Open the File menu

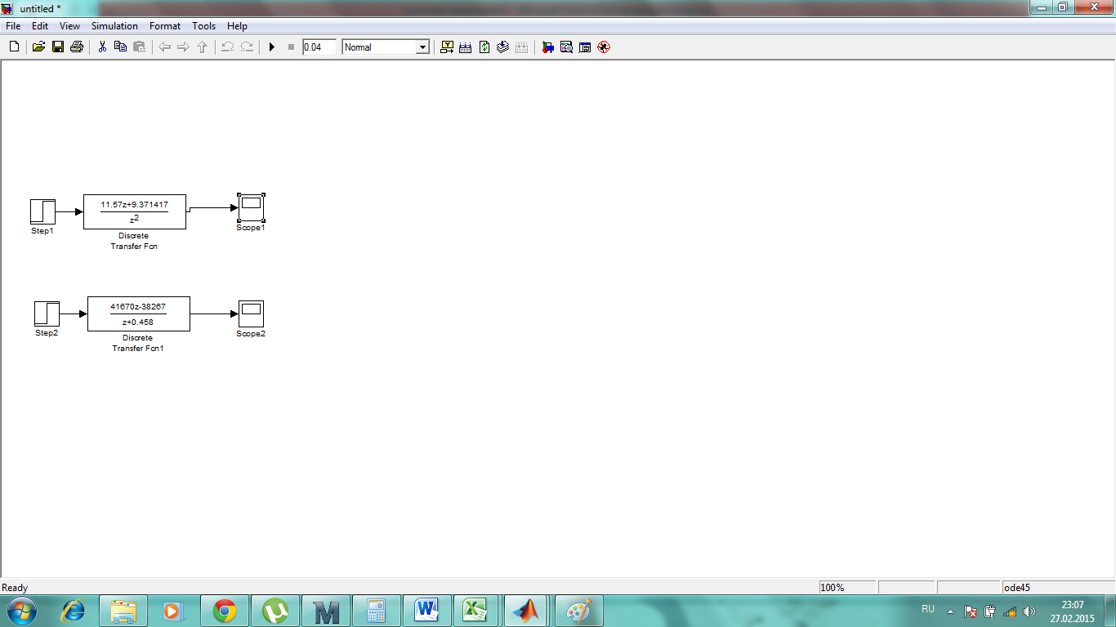tap(13, 26)
